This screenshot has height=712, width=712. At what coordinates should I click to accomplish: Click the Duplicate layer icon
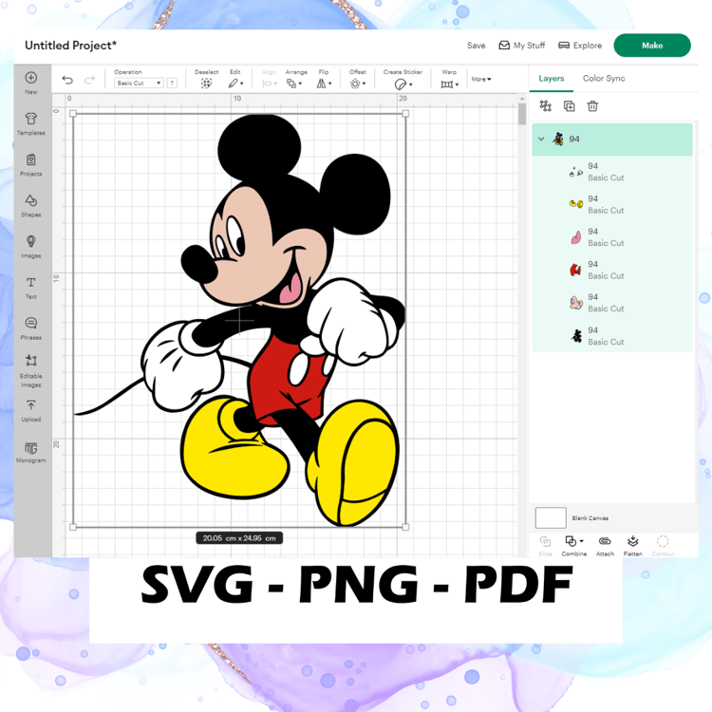point(569,106)
